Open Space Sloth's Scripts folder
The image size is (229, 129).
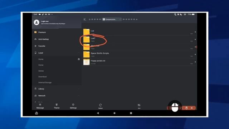click(140, 54)
